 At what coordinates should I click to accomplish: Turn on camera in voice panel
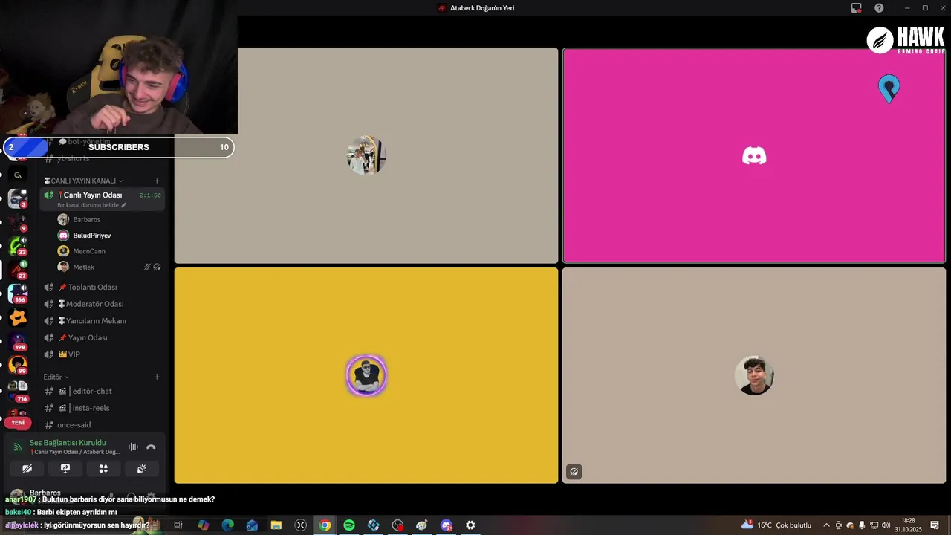click(x=27, y=469)
